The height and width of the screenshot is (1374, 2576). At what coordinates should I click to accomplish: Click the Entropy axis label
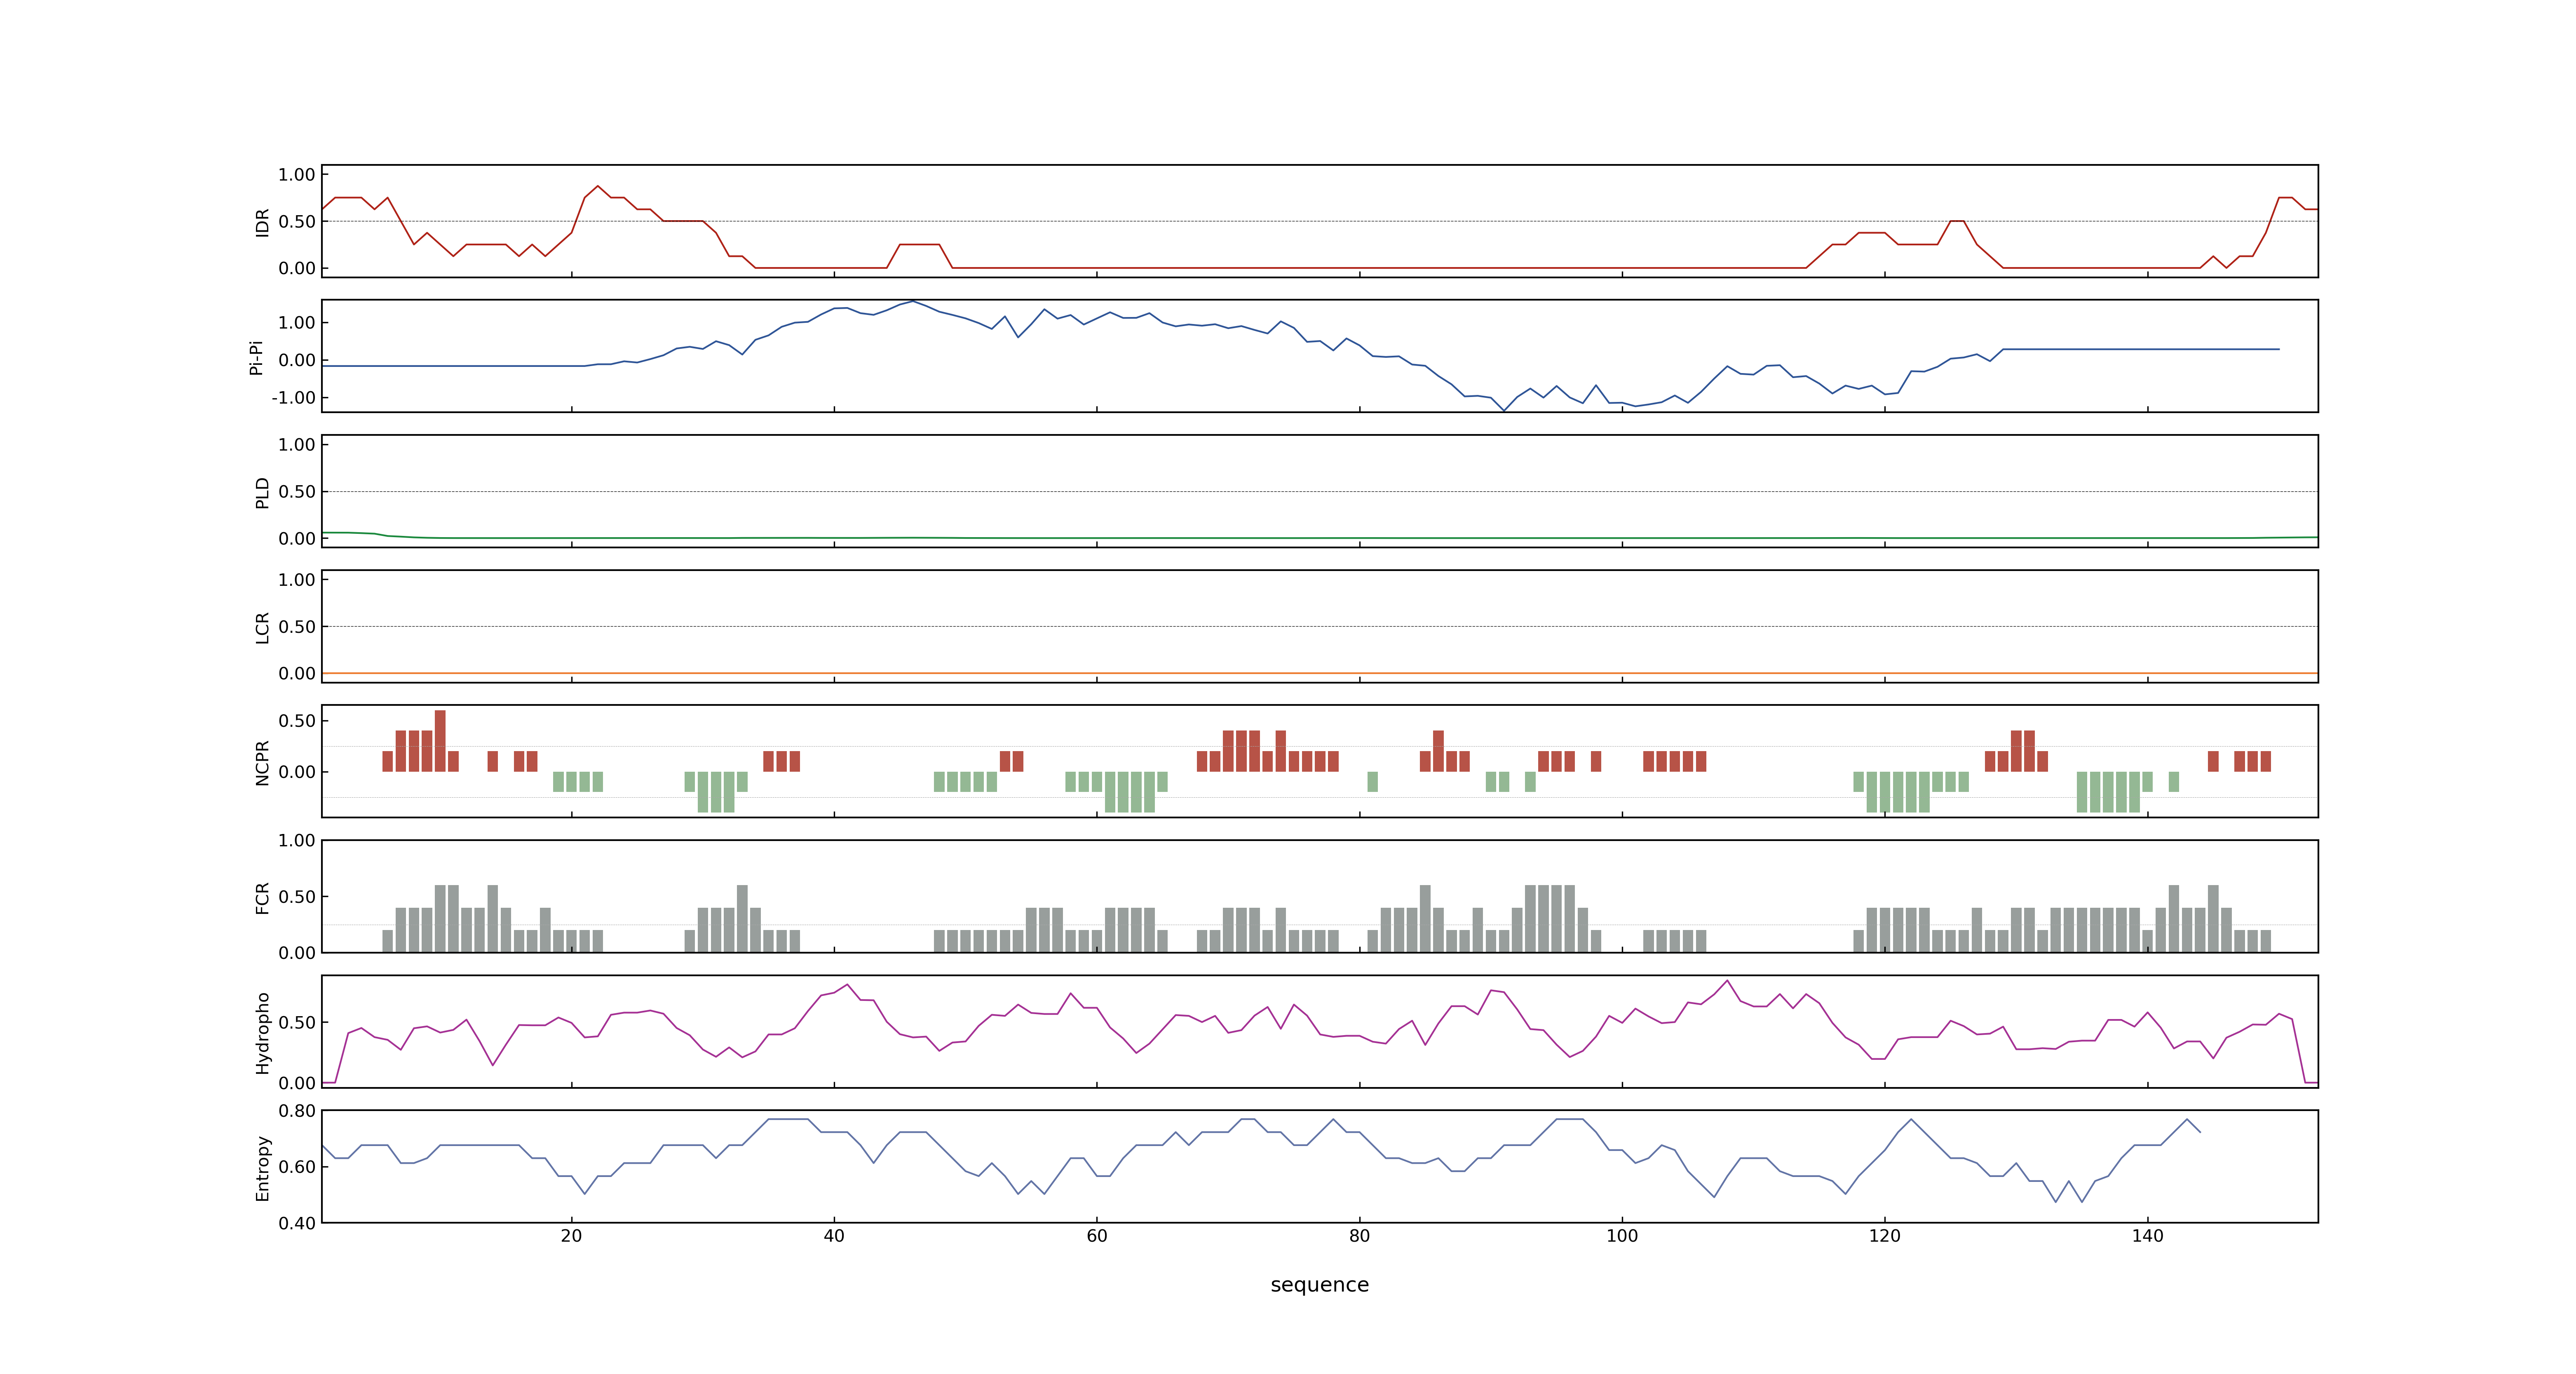coord(262,1168)
